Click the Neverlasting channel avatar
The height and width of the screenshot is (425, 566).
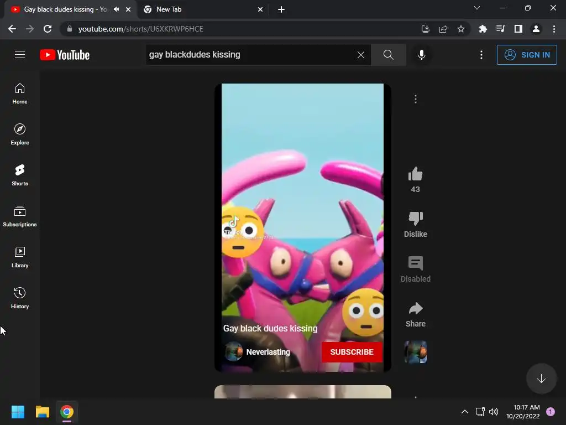point(234,351)
